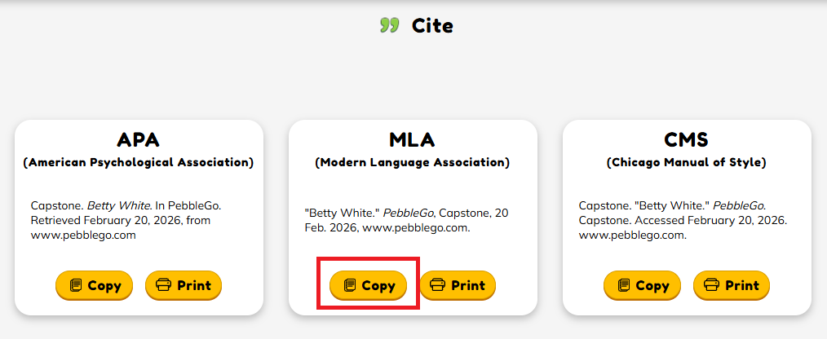This screenshot has height=339, width=827.
Task: Click the copy icon under APA citation
Action: coord(76,285)
